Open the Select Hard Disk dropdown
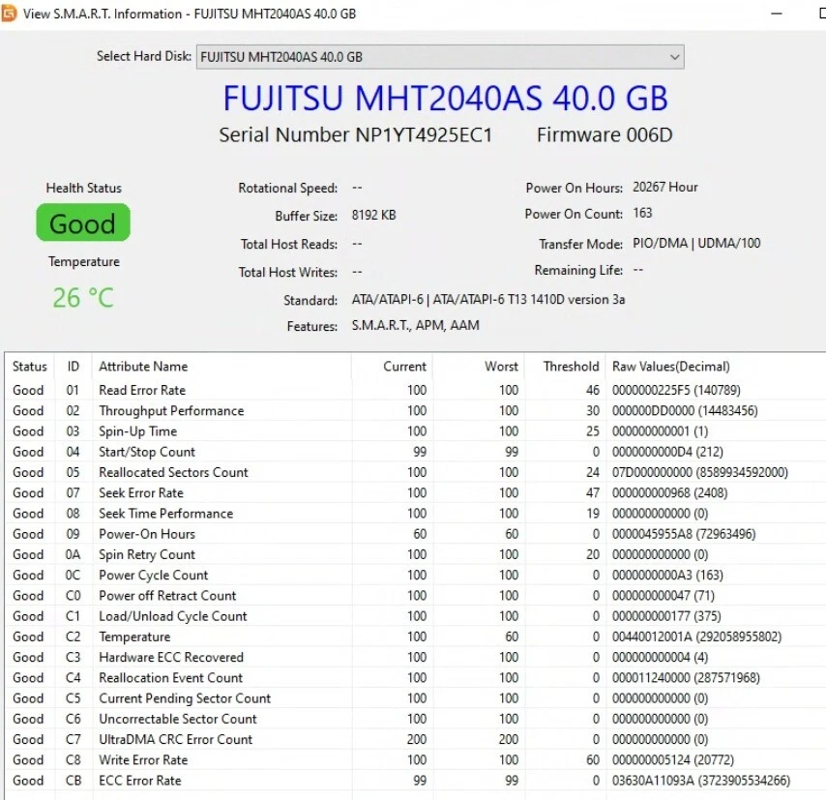The width and height of the screenshot is (826, 800). (440, 56)
